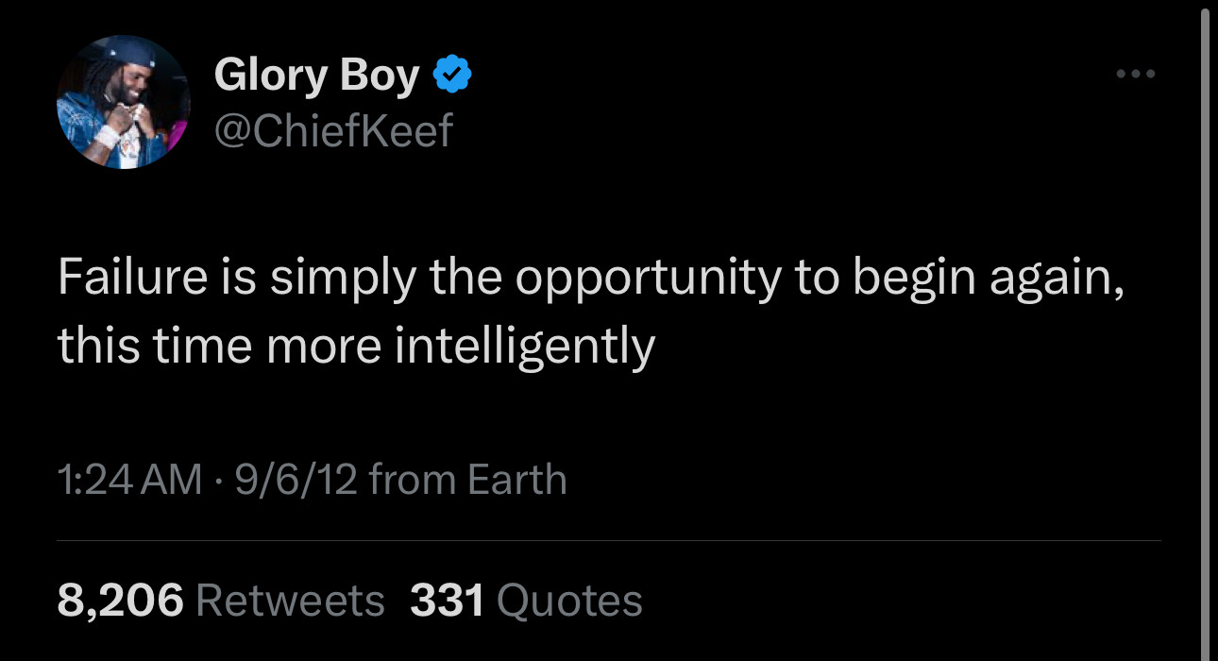Click the word "Retweets" label
This screenshot has height=661, width=1218.
click(291, 601)
